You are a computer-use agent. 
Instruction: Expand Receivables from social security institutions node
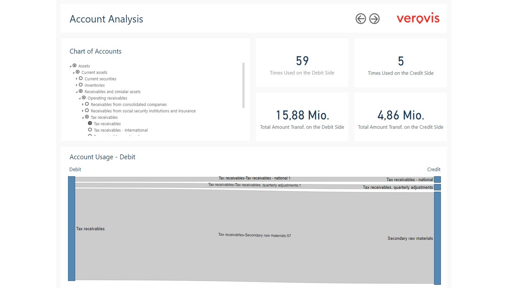point(83,111)
